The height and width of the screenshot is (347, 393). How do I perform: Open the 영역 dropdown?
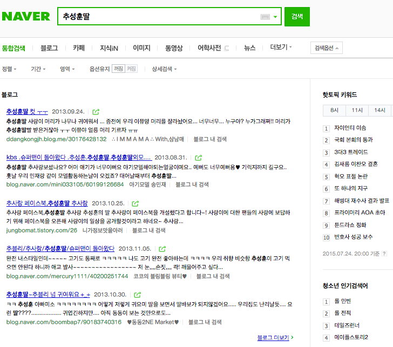(67, 69)
